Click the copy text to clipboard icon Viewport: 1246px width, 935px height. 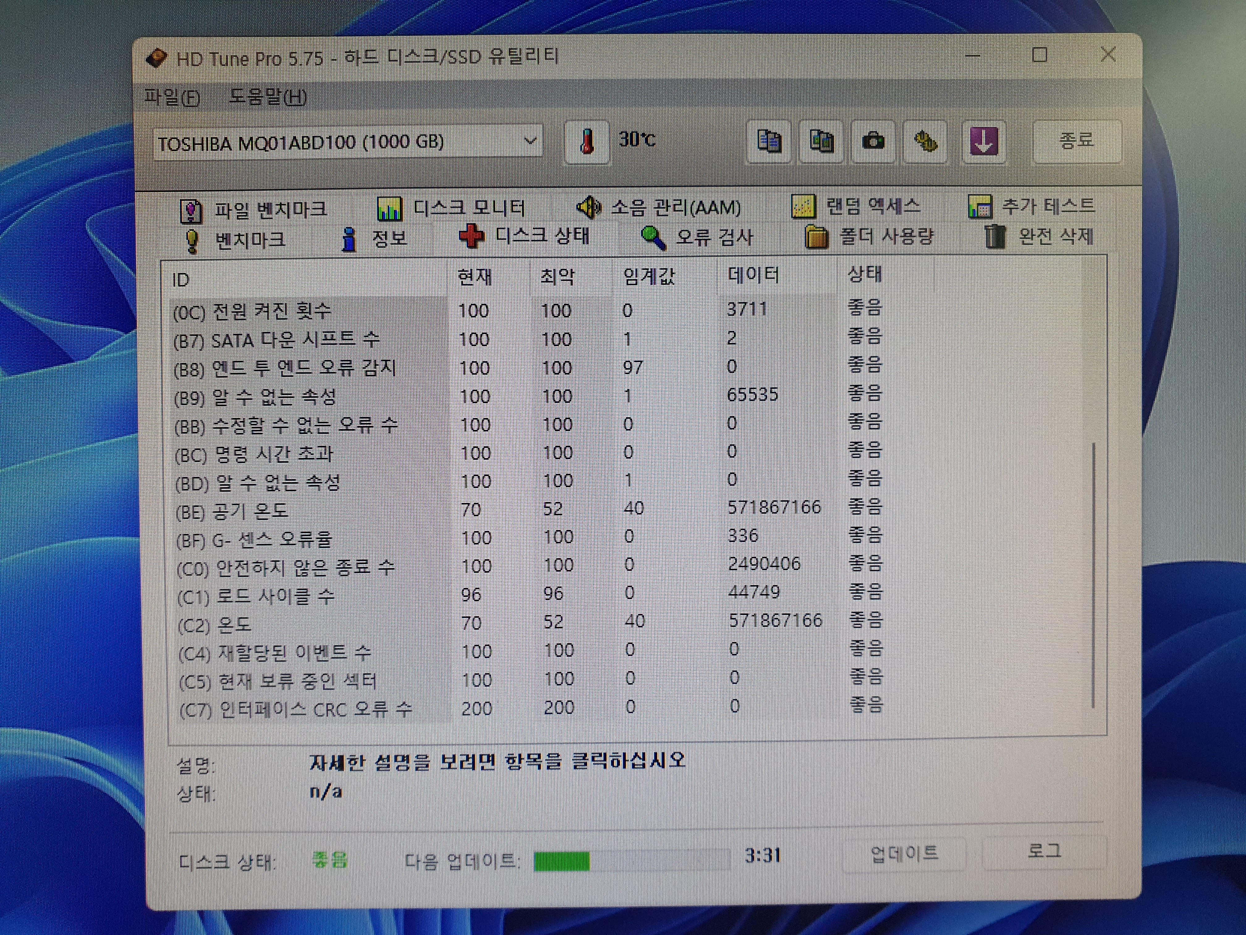(769, 141)
